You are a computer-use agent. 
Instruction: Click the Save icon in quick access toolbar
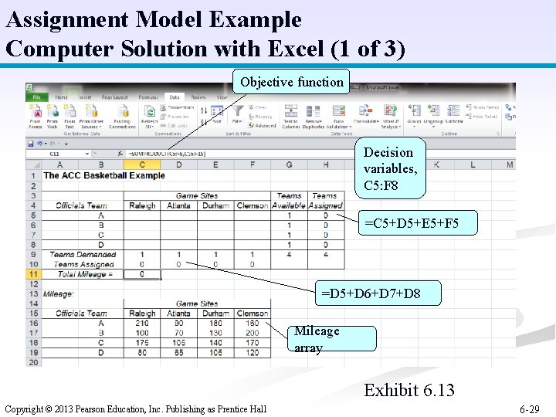[30, 144]
